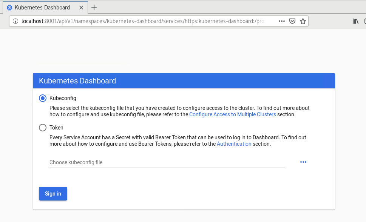Close the Kubernetes Dashboard tab
Screen dimensions: 366x222
point(81,8)
